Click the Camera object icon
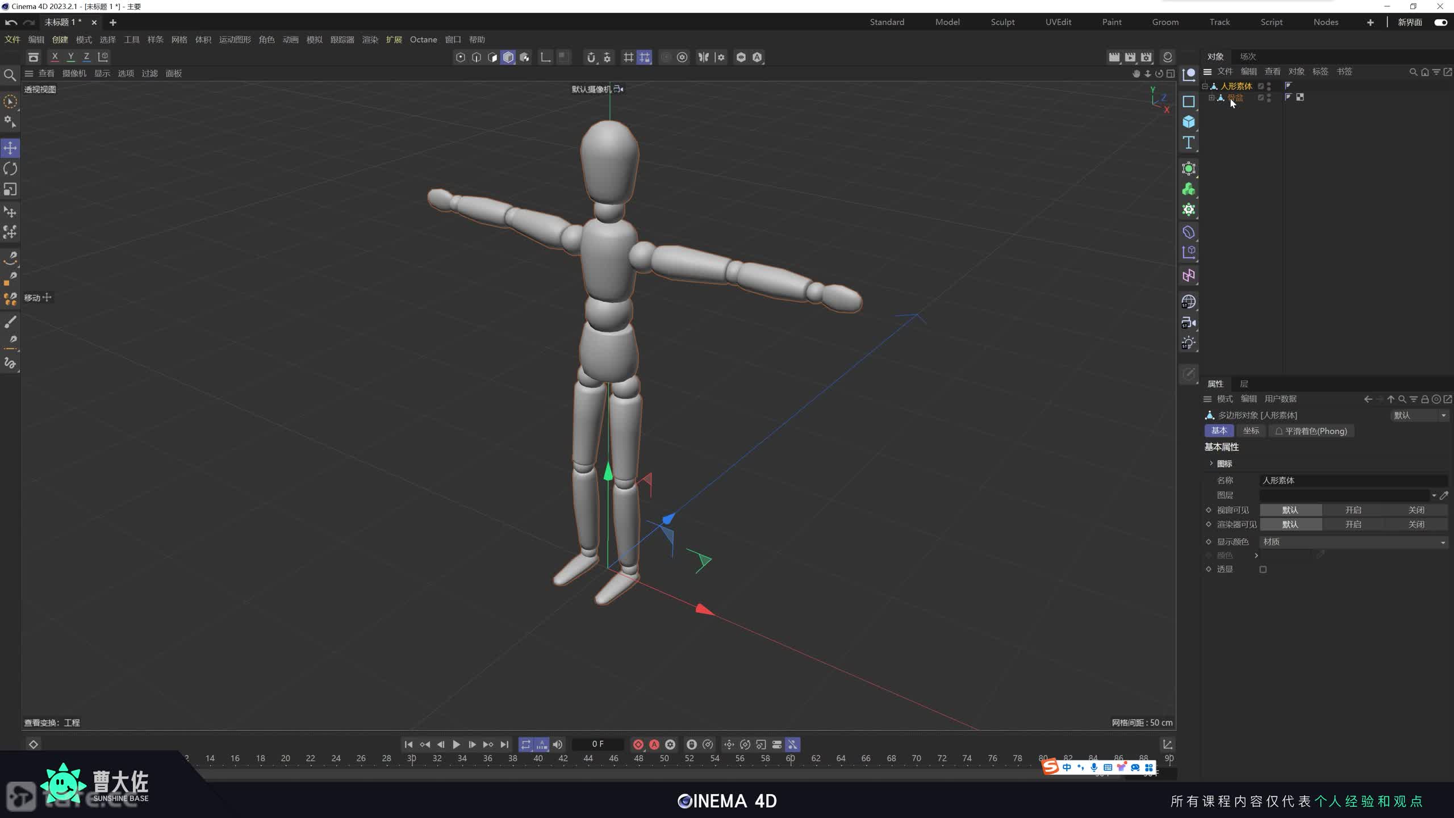This screenshot has height=818, width=1454. (x=1188, y=323)
